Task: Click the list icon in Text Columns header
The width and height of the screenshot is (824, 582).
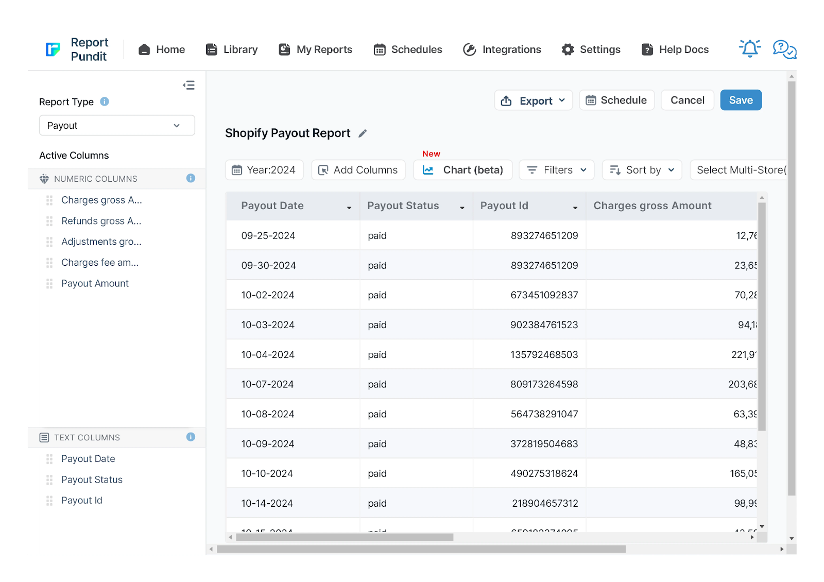Action: [x=44, y=437]
